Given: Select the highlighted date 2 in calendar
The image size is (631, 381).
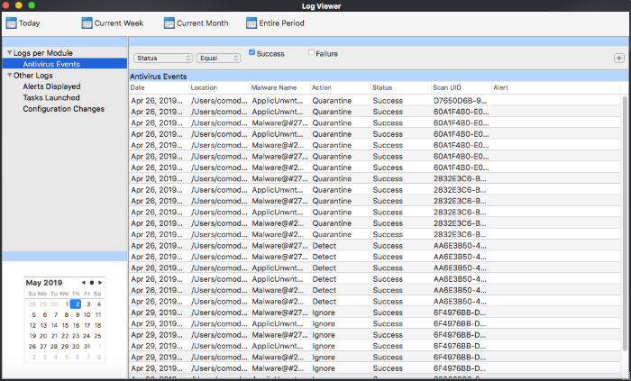Looking at the screenshot, I should [x=76, y=304].
